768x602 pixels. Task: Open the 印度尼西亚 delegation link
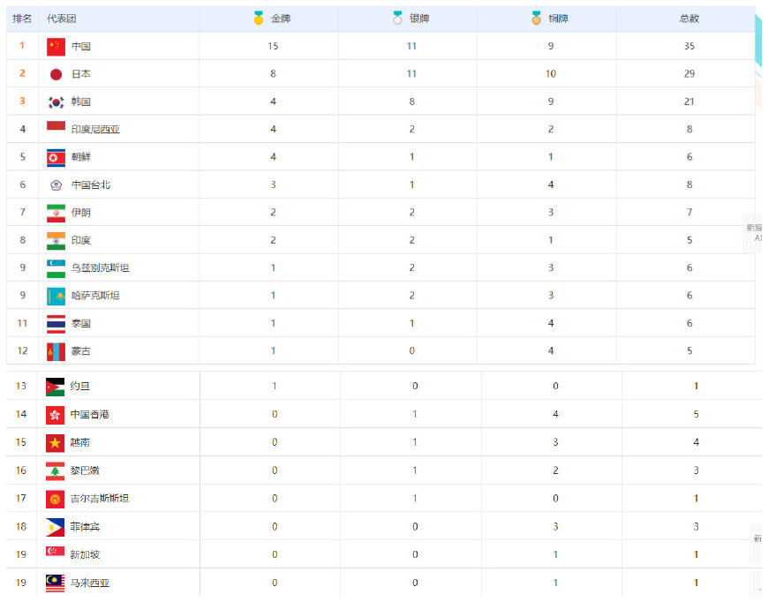[95, 130]
